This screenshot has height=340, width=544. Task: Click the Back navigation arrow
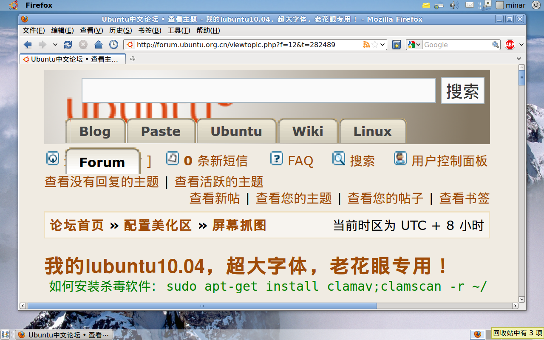[28, 45]
